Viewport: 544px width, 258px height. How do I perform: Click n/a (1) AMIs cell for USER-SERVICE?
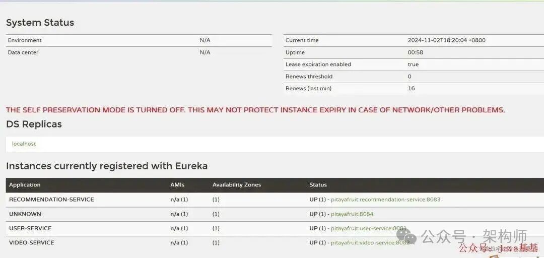coord(179,228)
